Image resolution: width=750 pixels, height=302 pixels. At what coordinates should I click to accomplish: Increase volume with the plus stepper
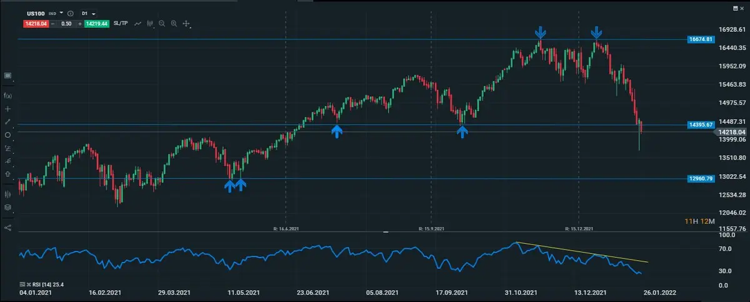[79, 24]
